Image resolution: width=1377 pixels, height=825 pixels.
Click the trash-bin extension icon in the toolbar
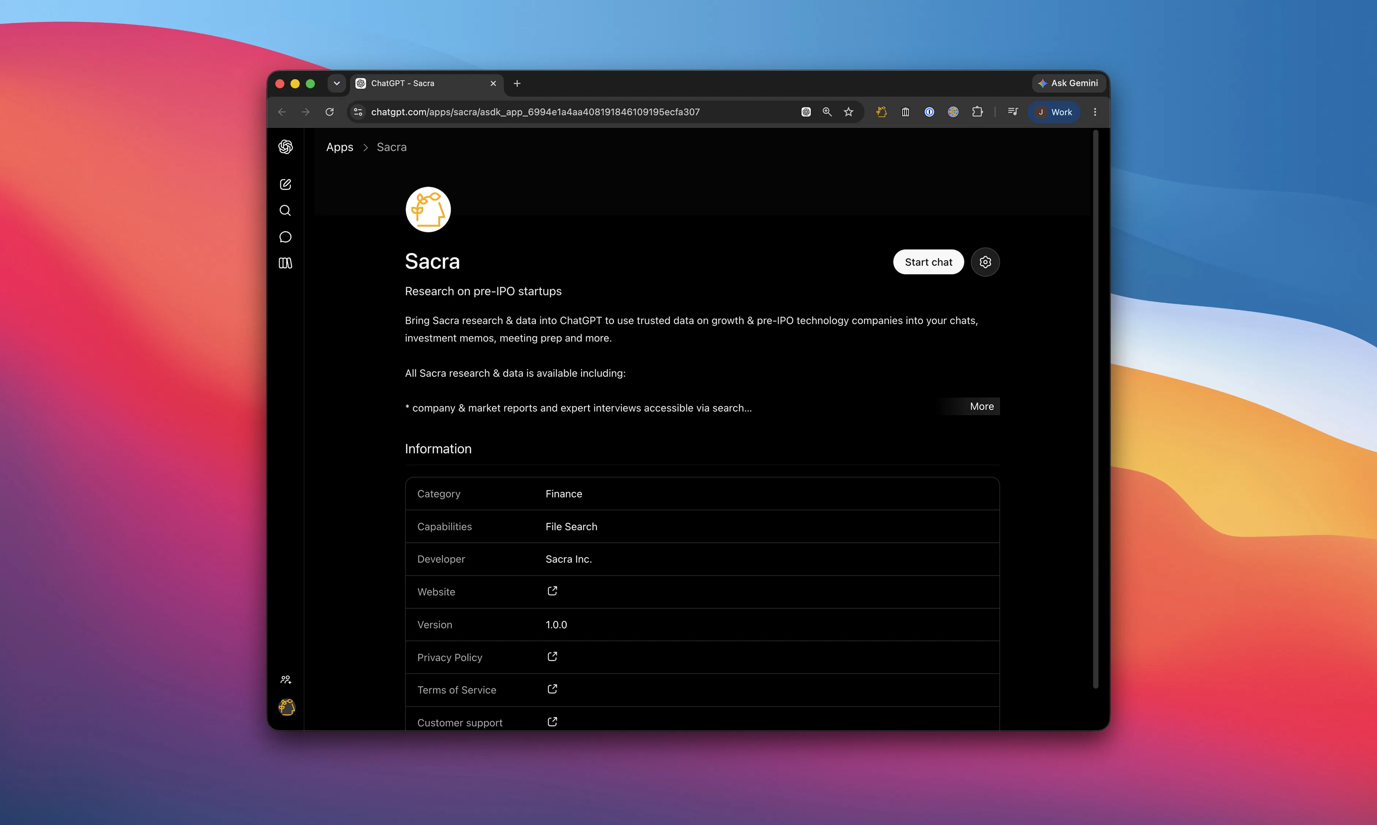click(905, 112)
